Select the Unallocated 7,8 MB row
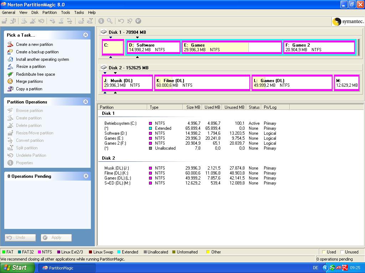This screenshot has width=365, height=273. [190, 148]
